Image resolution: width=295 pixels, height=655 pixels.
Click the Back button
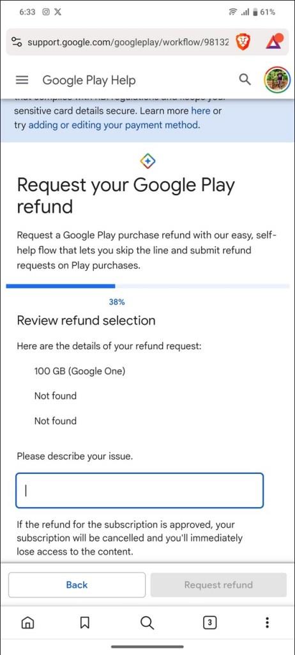77,585
